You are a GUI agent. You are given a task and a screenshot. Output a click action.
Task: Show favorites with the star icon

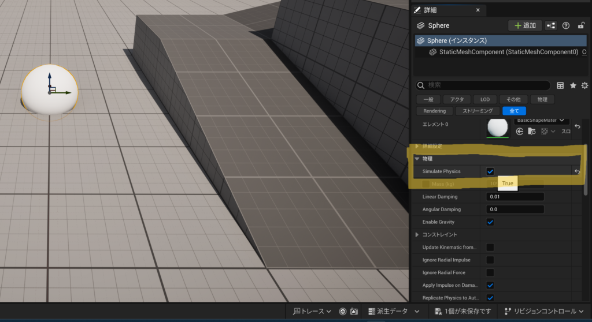[573, 85]
